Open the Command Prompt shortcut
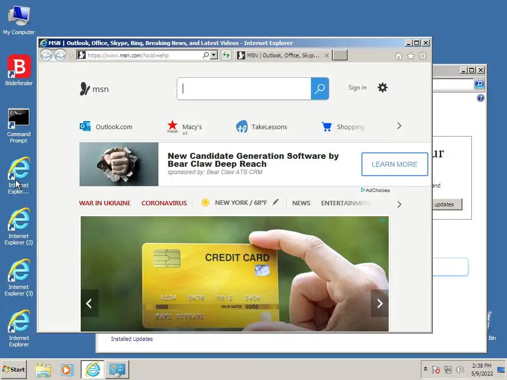The width and height of the screenshot is (507, 380). point(19,126)
